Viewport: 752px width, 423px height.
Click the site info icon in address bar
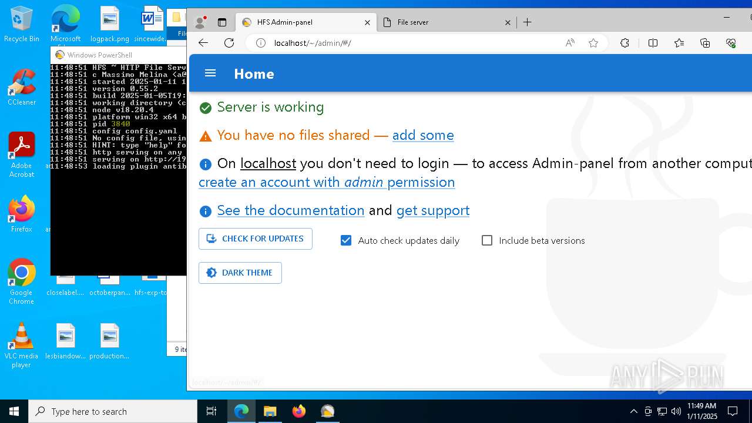(261, 43)
